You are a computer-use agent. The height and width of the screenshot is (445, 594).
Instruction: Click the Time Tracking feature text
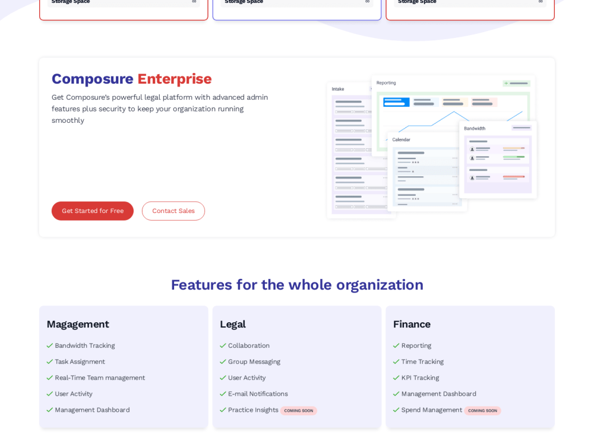click(422, 362)
